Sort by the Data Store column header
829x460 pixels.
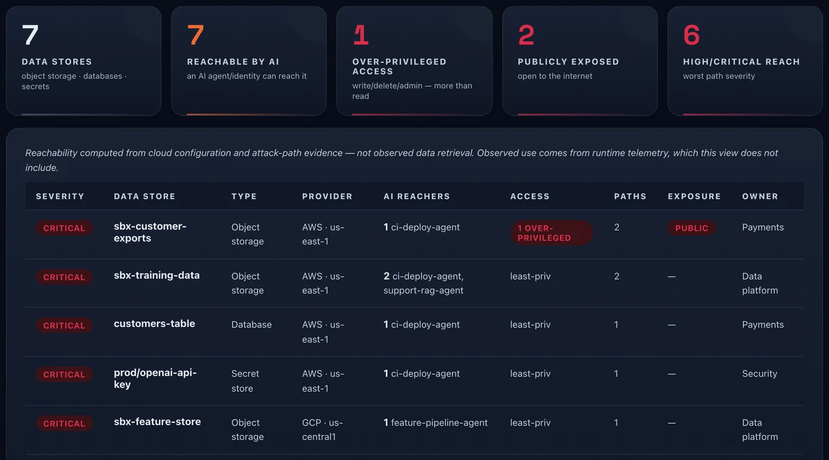point(144,196)
